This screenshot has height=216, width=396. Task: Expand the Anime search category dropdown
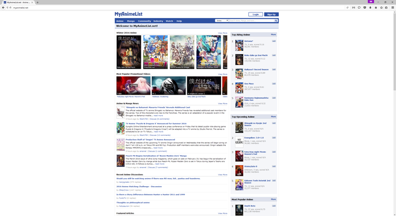point(222,21)
